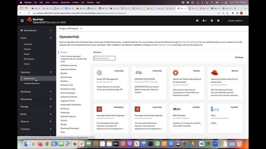Open Slack from the dock

pos(82,144)
